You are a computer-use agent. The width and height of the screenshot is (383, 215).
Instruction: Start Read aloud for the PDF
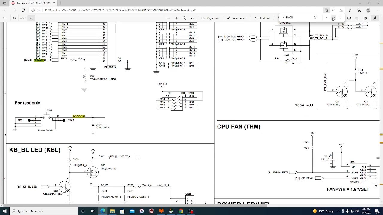pos(236,18)
